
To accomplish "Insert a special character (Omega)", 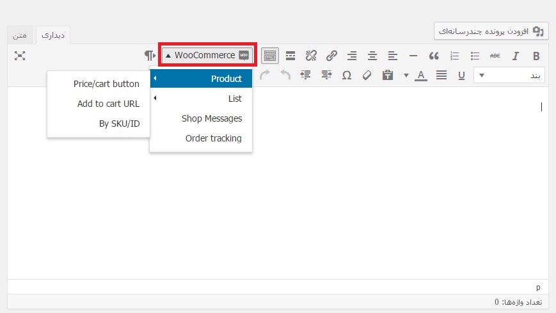I will pyautogui.click(x=346, y=76).
